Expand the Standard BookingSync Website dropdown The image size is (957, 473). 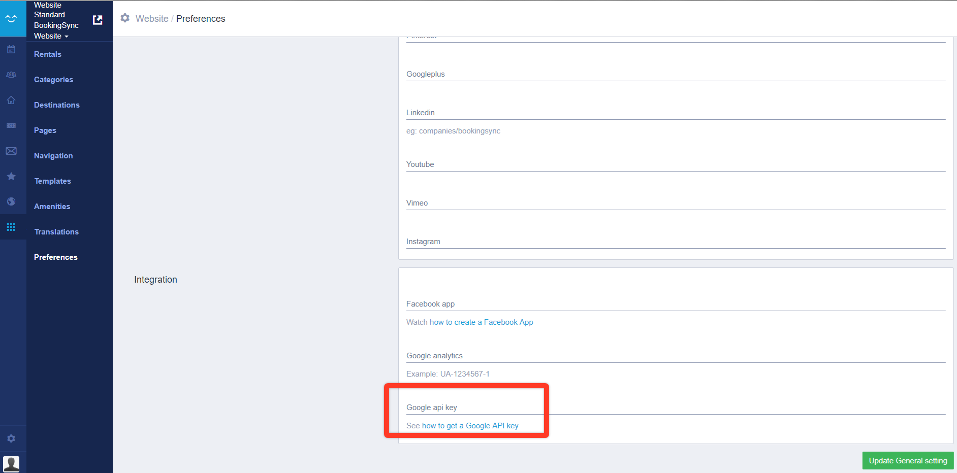pos(56,30)
